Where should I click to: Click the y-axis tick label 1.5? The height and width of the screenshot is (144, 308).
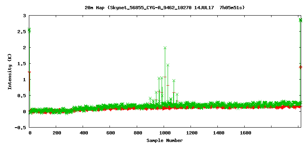coord(22,64)
